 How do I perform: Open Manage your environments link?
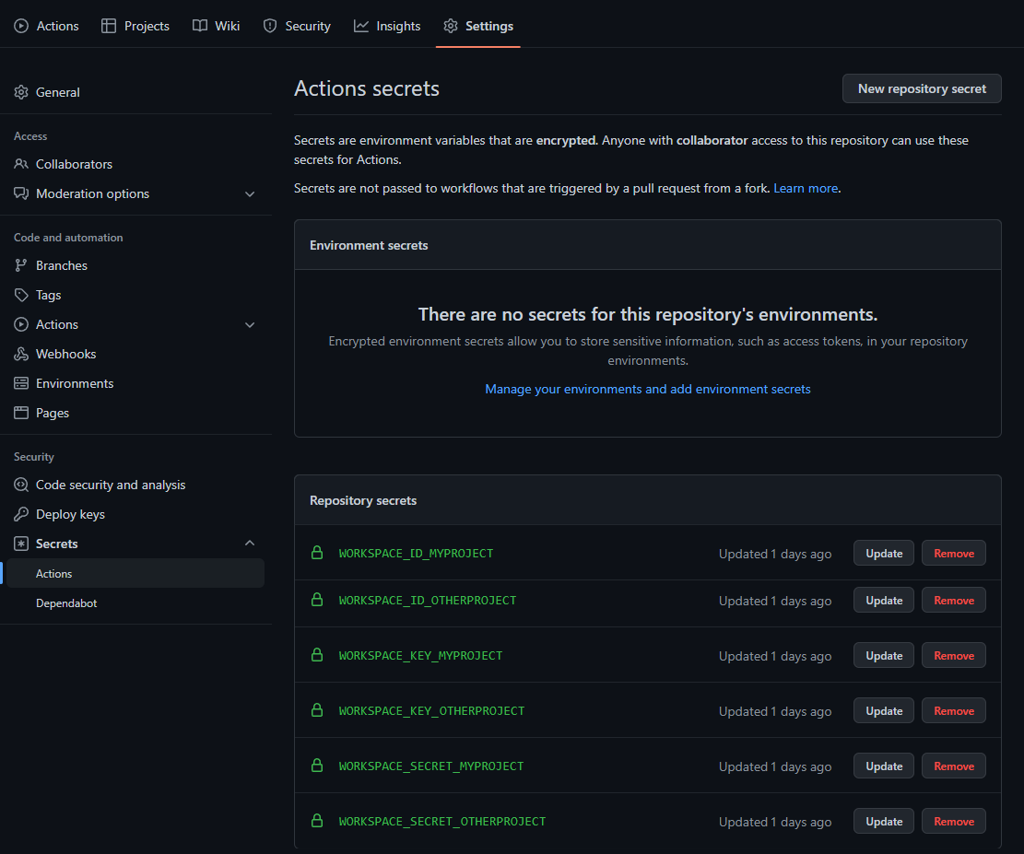pyautogui.click(x=647, y=390)
